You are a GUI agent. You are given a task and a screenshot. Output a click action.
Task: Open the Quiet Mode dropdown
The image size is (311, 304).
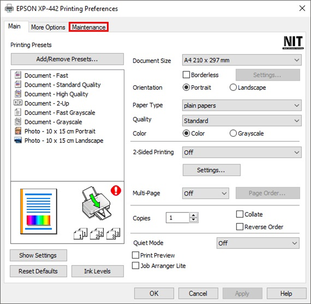point(258,243)
